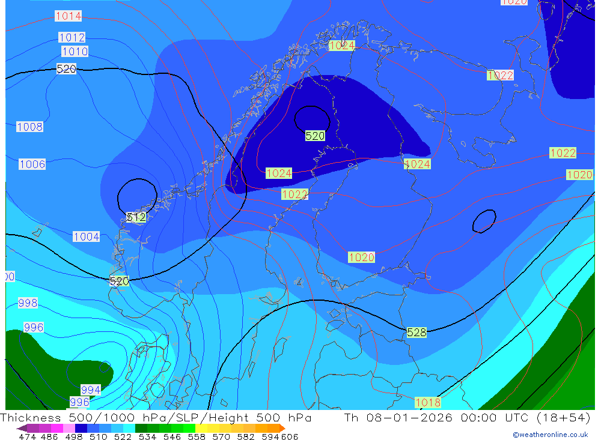The image size is (601, 440).
Task: Pick the light pink legend swatch
Action: pos(69,428)
